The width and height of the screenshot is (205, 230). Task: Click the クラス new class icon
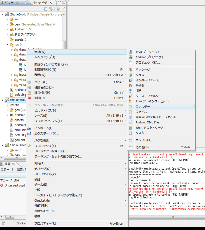pos(130,75)
